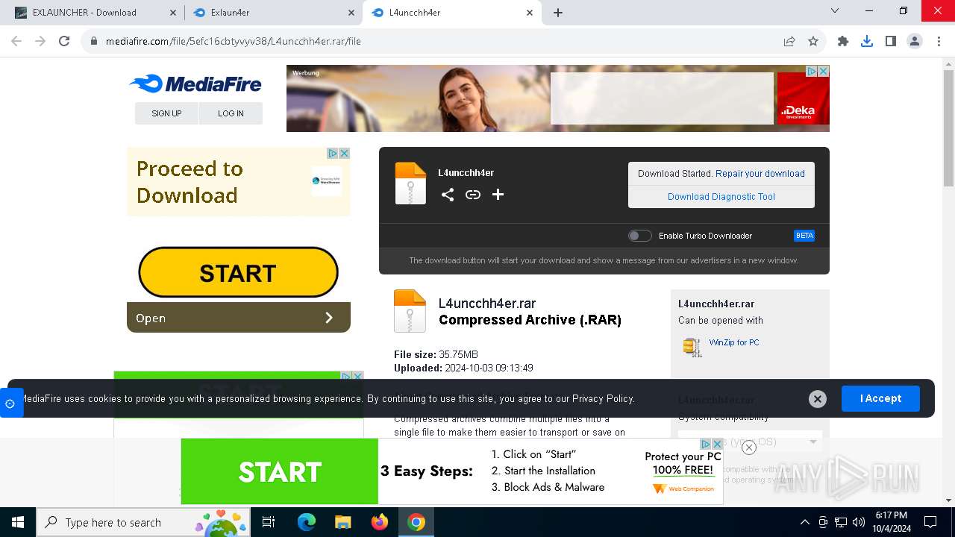Click Chrome icon in taskbar

(x=416, y=522)
